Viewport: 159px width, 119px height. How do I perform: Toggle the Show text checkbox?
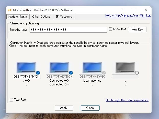pyautogui.click(x=110, y=29)
